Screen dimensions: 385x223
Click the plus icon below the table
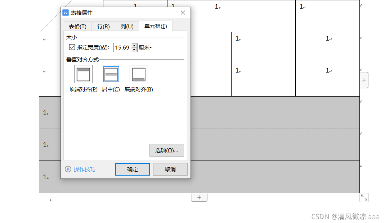[199, 197]
